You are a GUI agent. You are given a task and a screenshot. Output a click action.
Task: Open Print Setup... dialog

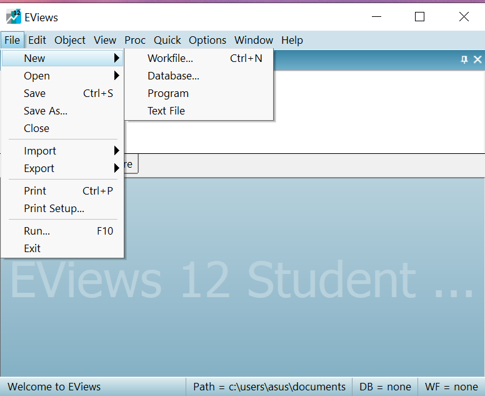pos(54,208)
